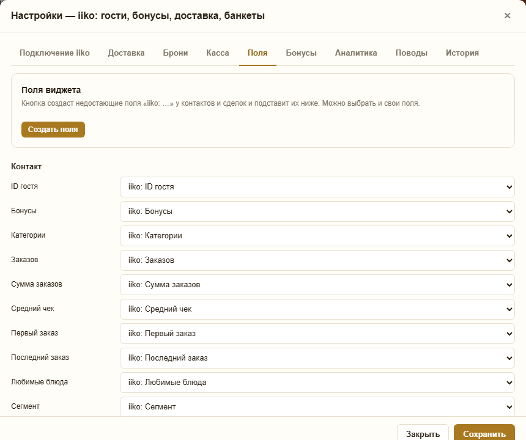The height and width of the screenshot is (440, 526).
Task: Expand the Первый заказ dropdown
Action: click(x=317, y=334)
